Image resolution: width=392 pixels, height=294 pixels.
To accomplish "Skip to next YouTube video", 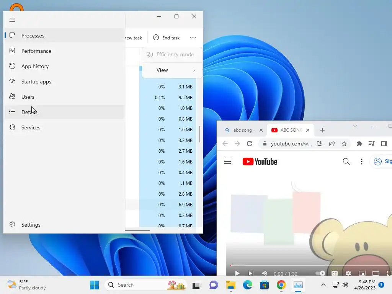I will [251, 273].
